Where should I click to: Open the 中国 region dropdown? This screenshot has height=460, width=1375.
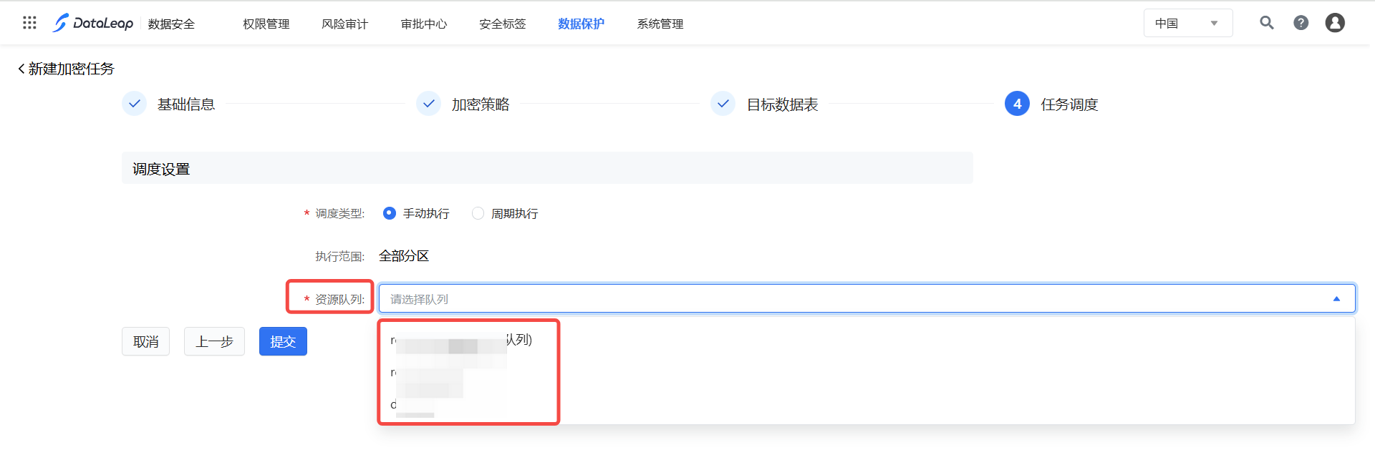(x=1188, y=23)
